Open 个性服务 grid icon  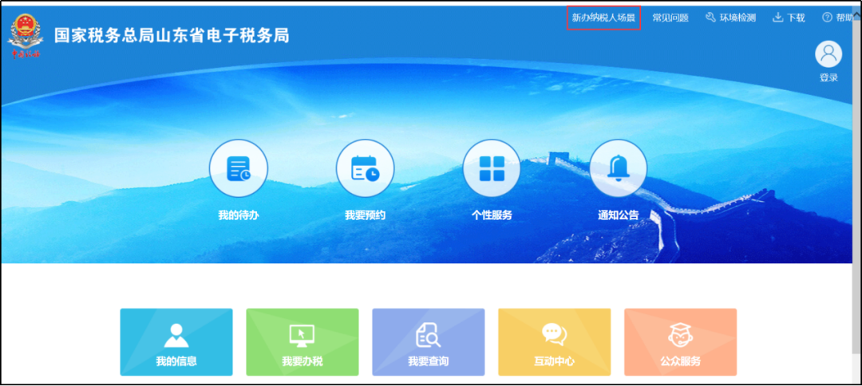pyautogui.click(x=492, y=168)
